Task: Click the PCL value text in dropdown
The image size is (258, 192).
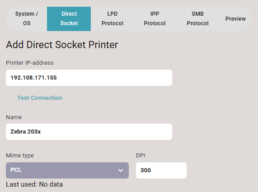Action: point(16,170)
